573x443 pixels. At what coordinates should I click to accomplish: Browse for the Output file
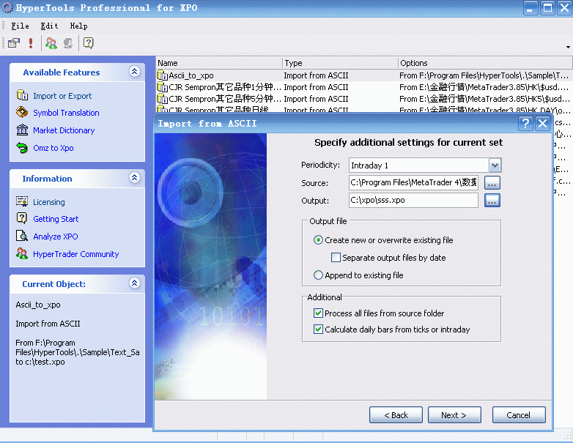pyautogui.click(x=492, y=200)
